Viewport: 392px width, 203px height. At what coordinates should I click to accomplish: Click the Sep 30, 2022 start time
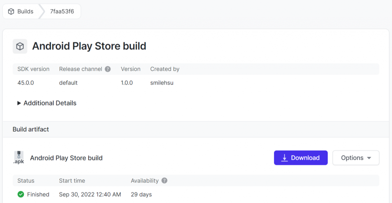coord(90,195)
